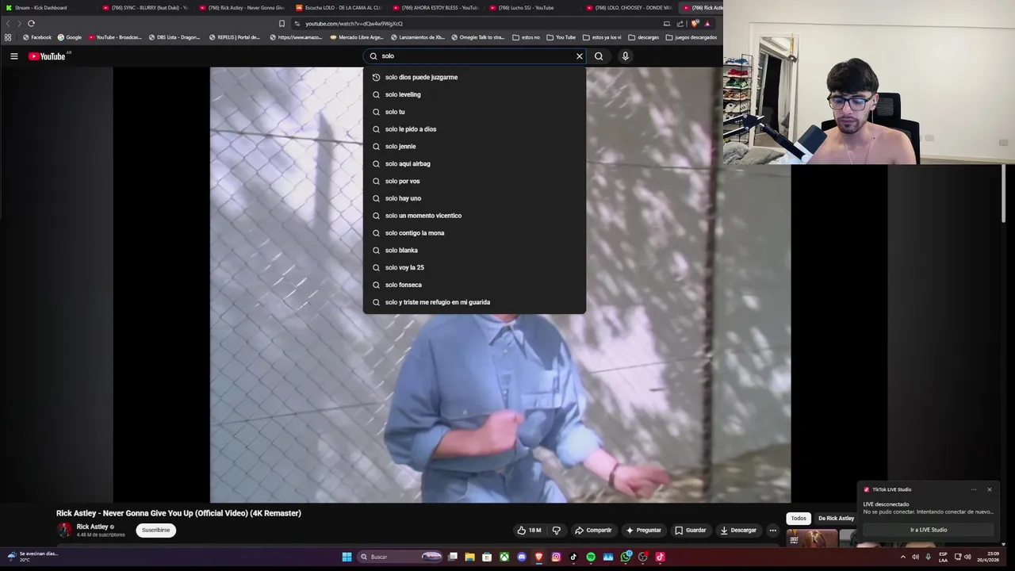Click 'Ir a LIVE Studio' in TikTok popup
Screen dimensions: 1015x571
pos(929,530)
